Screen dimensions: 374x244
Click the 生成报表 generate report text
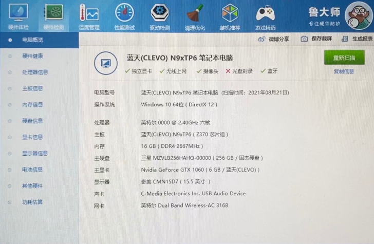362,39
